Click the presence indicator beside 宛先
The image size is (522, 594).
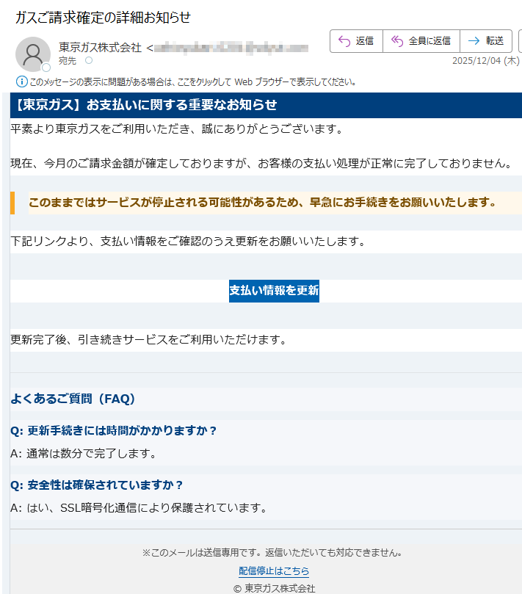tap(89, 61)
